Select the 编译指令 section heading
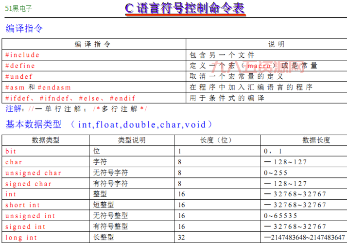The width and height of the screenshot is (347, 243). 24,28
